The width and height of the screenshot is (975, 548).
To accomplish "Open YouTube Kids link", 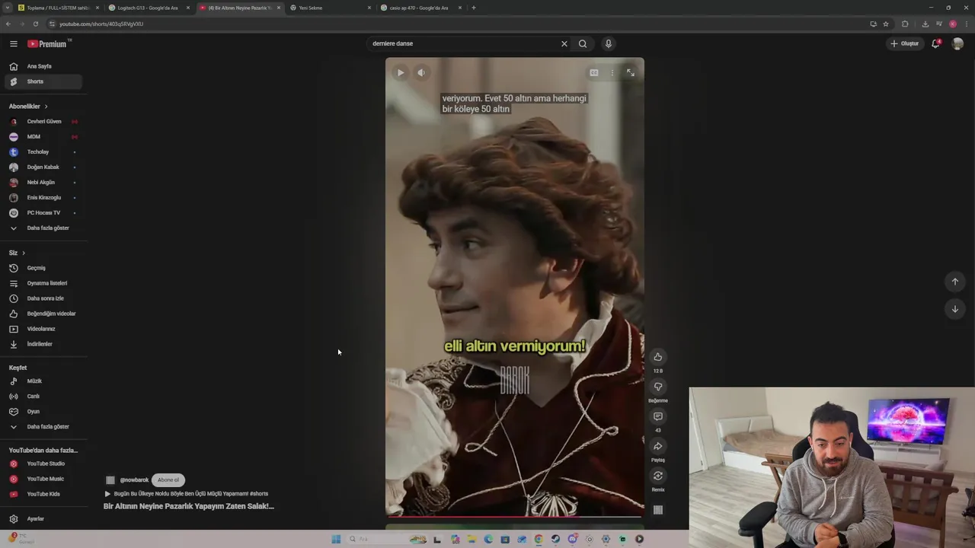I will (x=43, y=494).
